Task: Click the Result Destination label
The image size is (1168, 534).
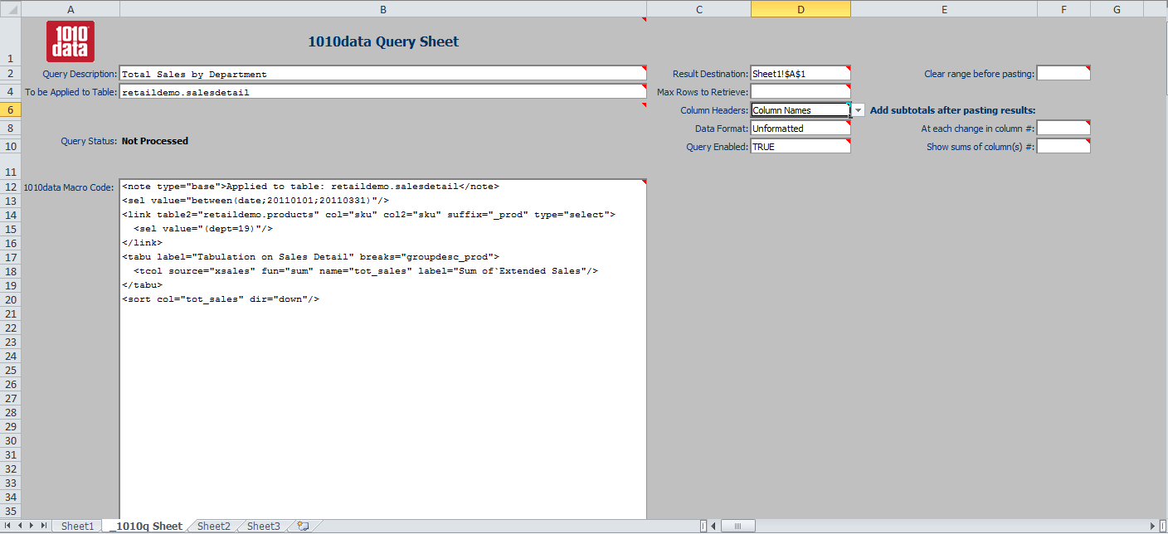Action: 710,74
